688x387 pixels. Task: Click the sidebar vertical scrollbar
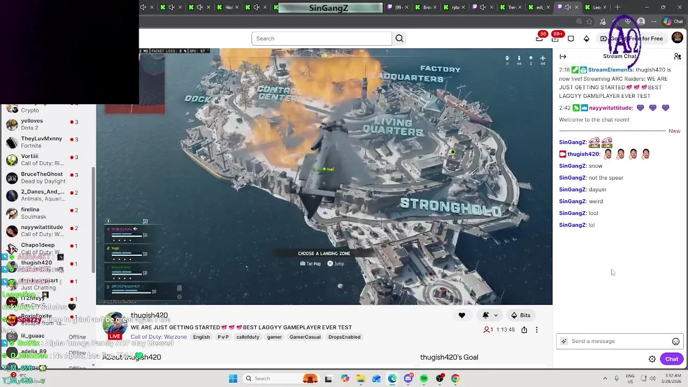pos(94,220)
